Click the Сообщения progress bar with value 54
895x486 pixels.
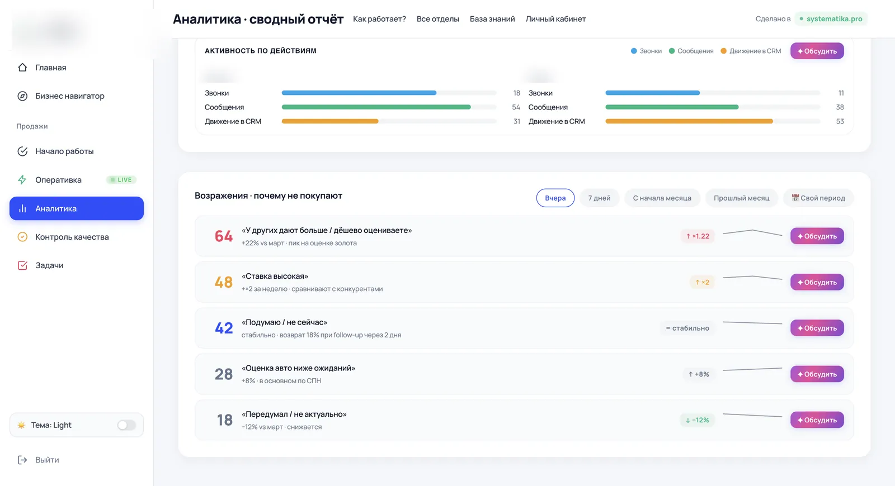tap(389, 107)
